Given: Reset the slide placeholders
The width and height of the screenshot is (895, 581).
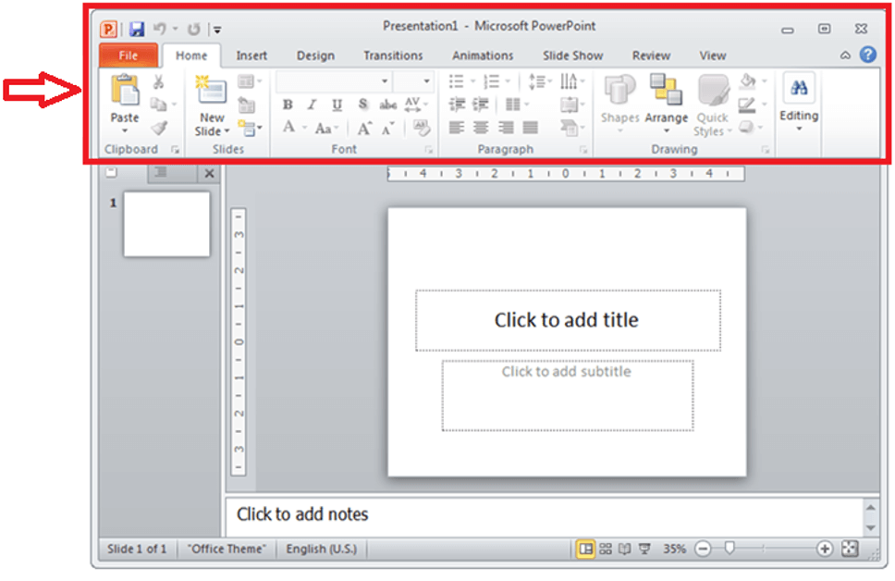Looking at the screenshot, I should (247, 105).
